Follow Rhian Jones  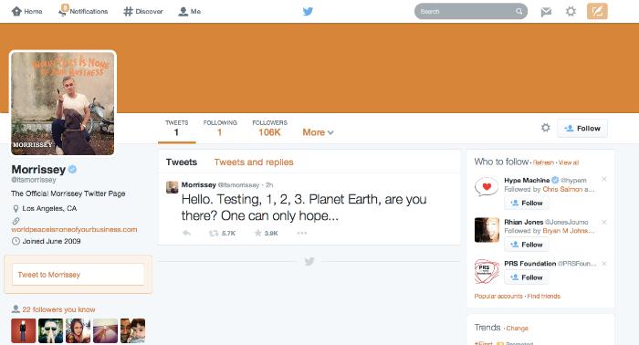pos(527,245)
